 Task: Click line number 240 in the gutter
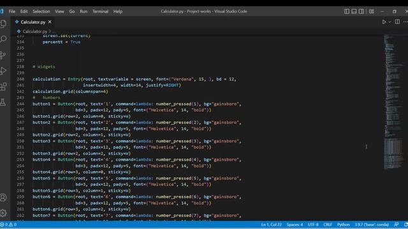[20, 79]
